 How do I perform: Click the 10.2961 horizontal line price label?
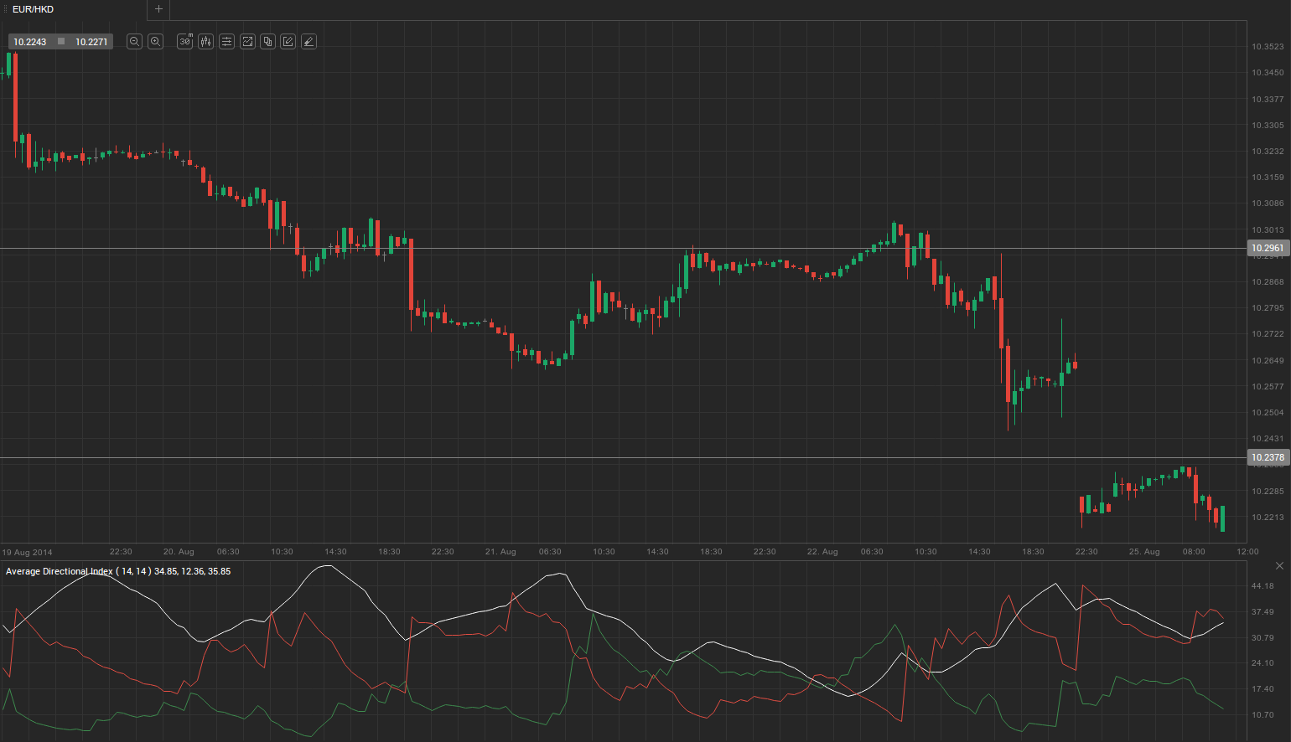click(1267, 248)
